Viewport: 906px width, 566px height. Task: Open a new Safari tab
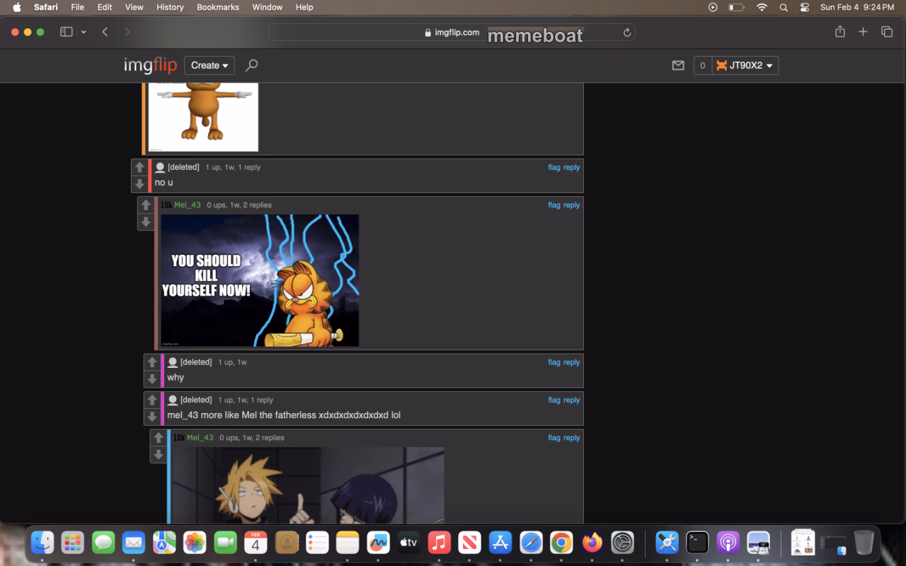(863, 32)
